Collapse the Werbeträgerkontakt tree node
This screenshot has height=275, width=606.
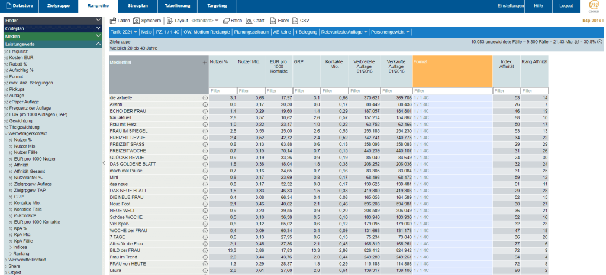[5, 134]
